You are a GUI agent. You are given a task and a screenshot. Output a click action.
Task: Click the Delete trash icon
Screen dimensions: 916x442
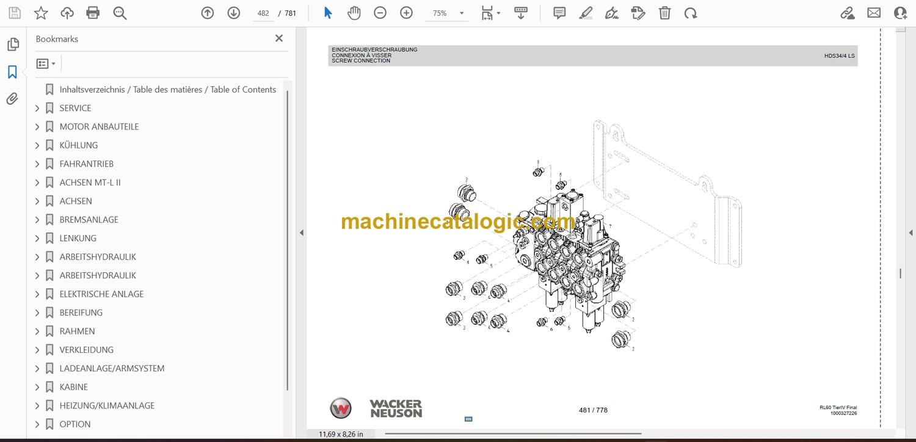(664, 13)
